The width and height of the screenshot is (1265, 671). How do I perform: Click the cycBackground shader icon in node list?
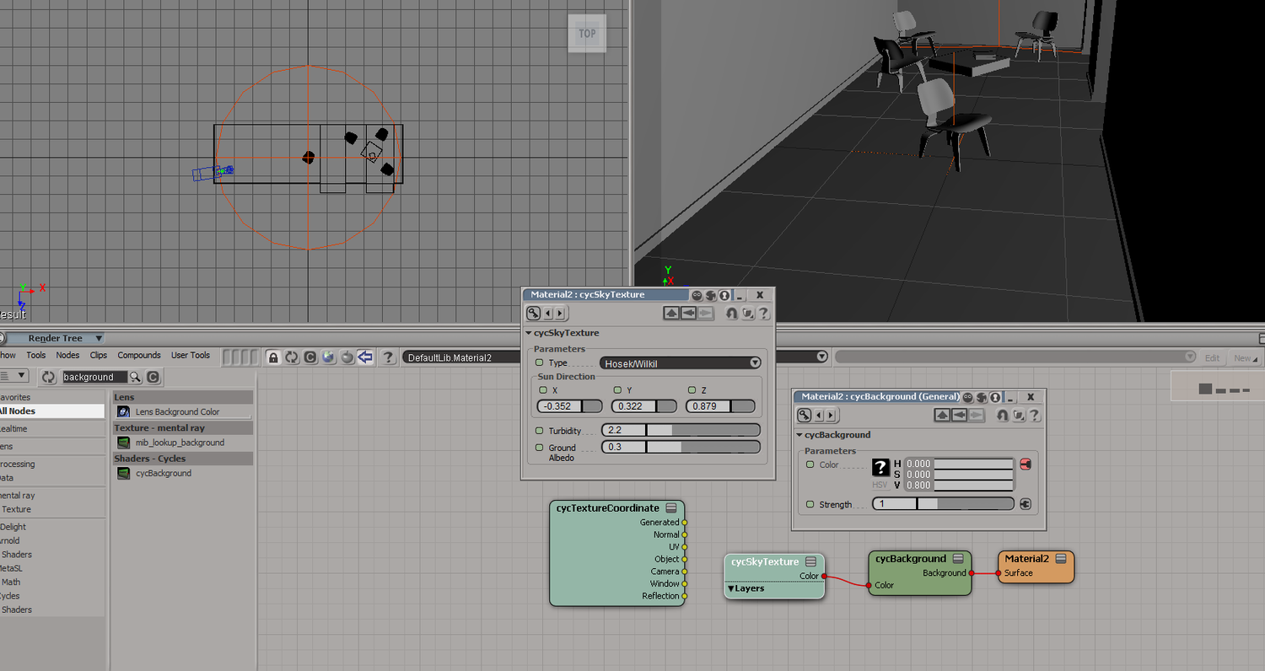[x=123, y=474]
